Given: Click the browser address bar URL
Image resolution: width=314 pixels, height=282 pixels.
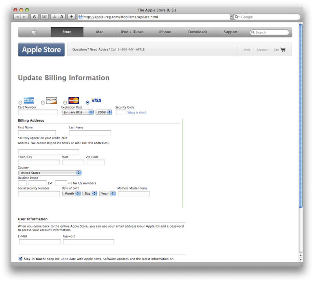Looking at the screenshot, I should 154,17.
